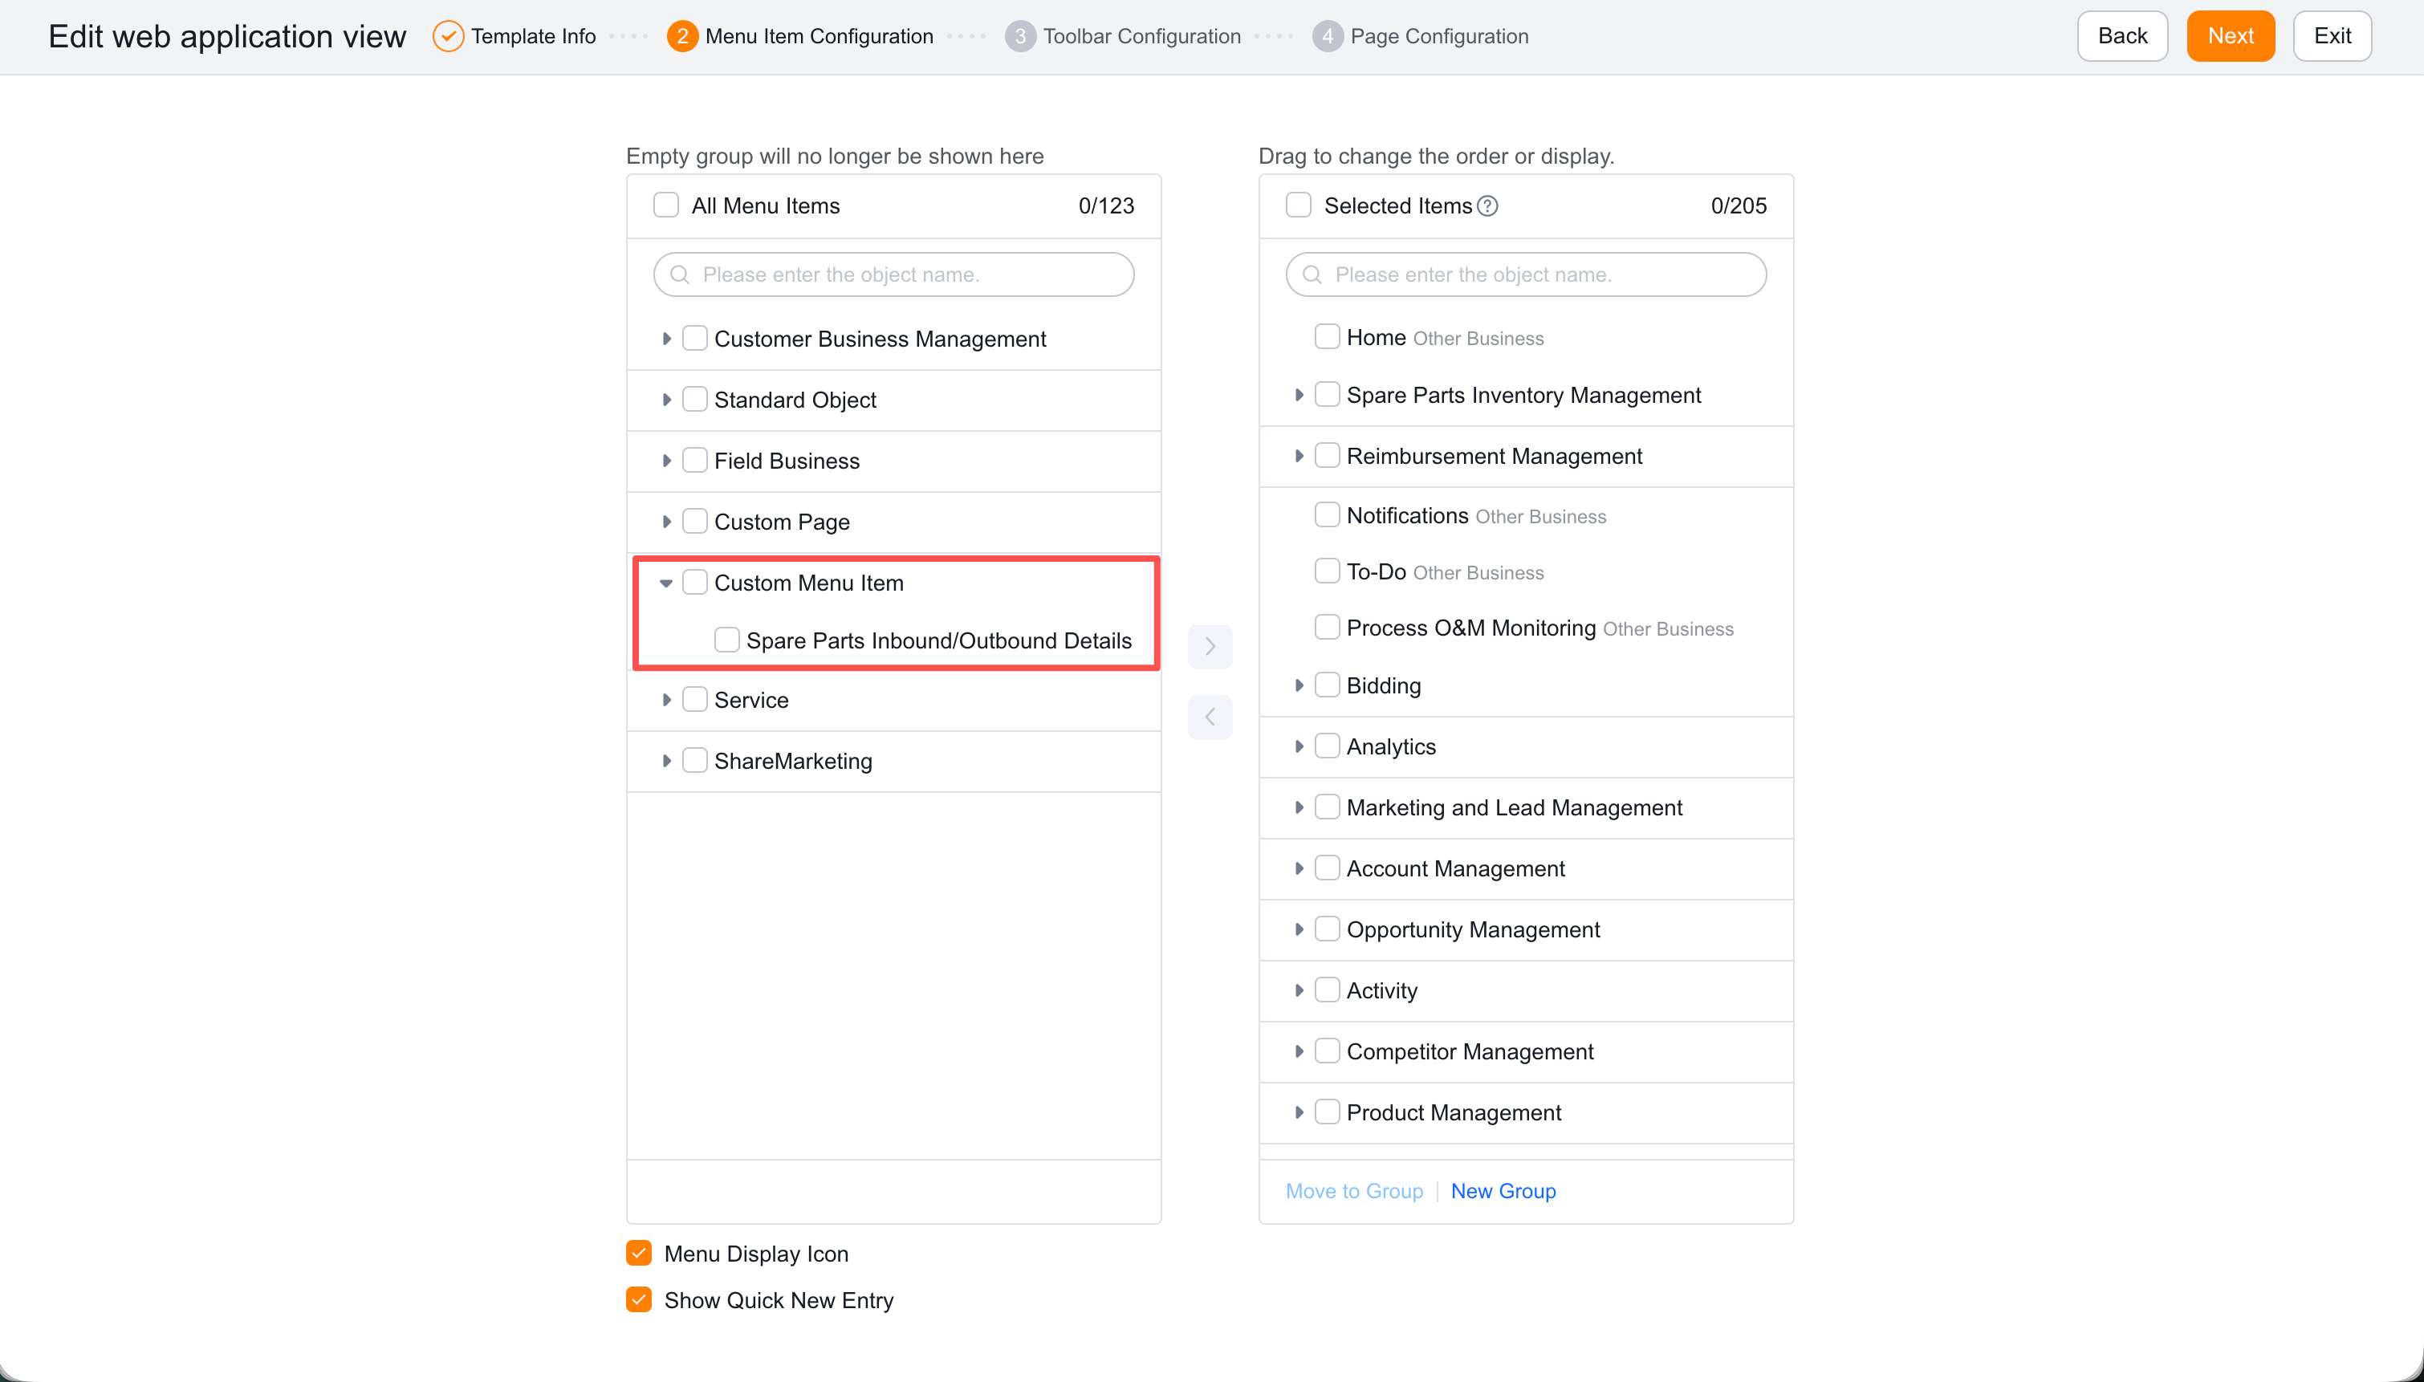Viewport: 2424px width, 1382px height.
Task: Uncheck Menu Display Icon option
Action: pos(639,1253)
